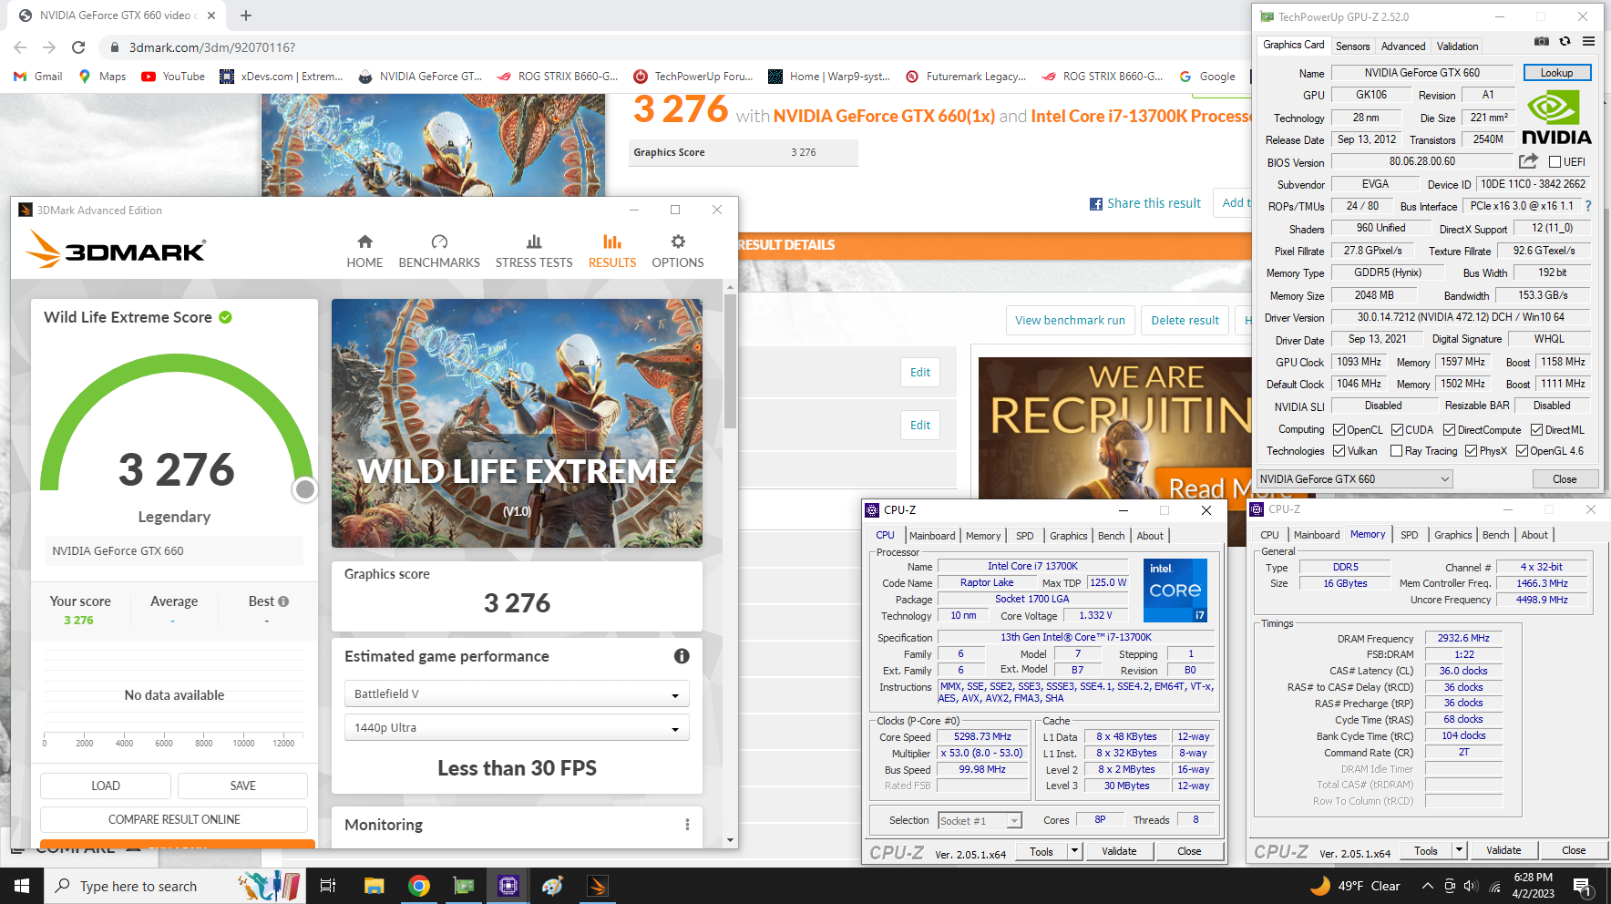Toggle UEFI checkbox in GPU-Z
The width and height of the screenshot is (1611, 904).
coord(1555,162)
